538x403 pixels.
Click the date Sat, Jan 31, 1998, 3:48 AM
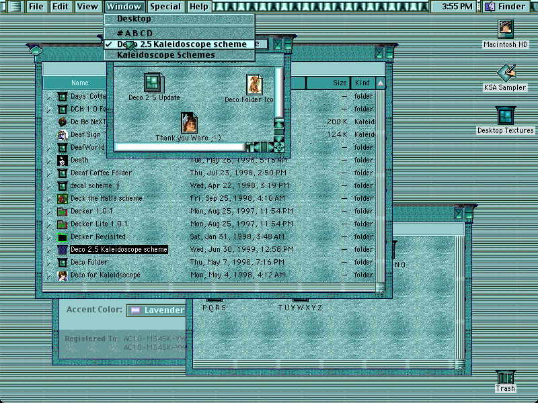pyautogui.click(x=237, y=237)
